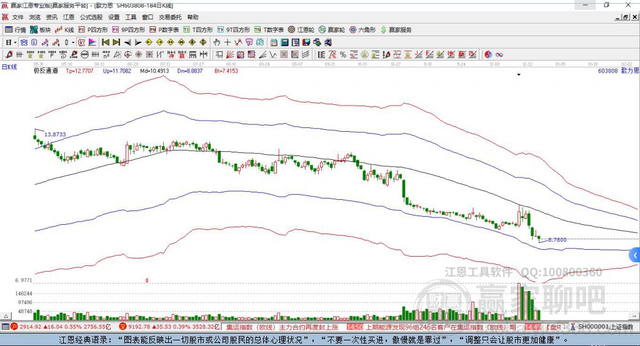The height and width of the screenshot is (346, 640).
Task: Click the red-blue yin-yang icon
Action: click(488, 55)
